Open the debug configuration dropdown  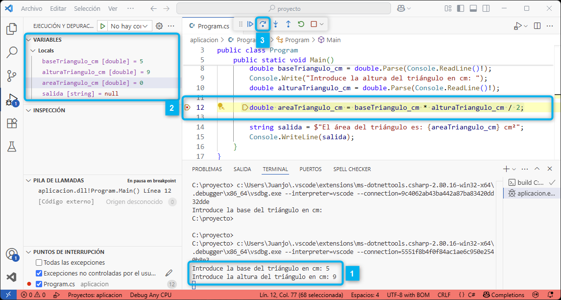130,26
